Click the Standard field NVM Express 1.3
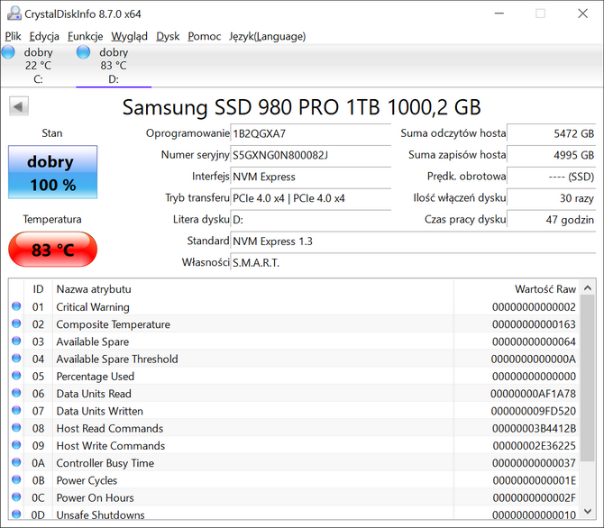Image resolution: width=604 pixels, height=528 pixels. pos(413,241)
